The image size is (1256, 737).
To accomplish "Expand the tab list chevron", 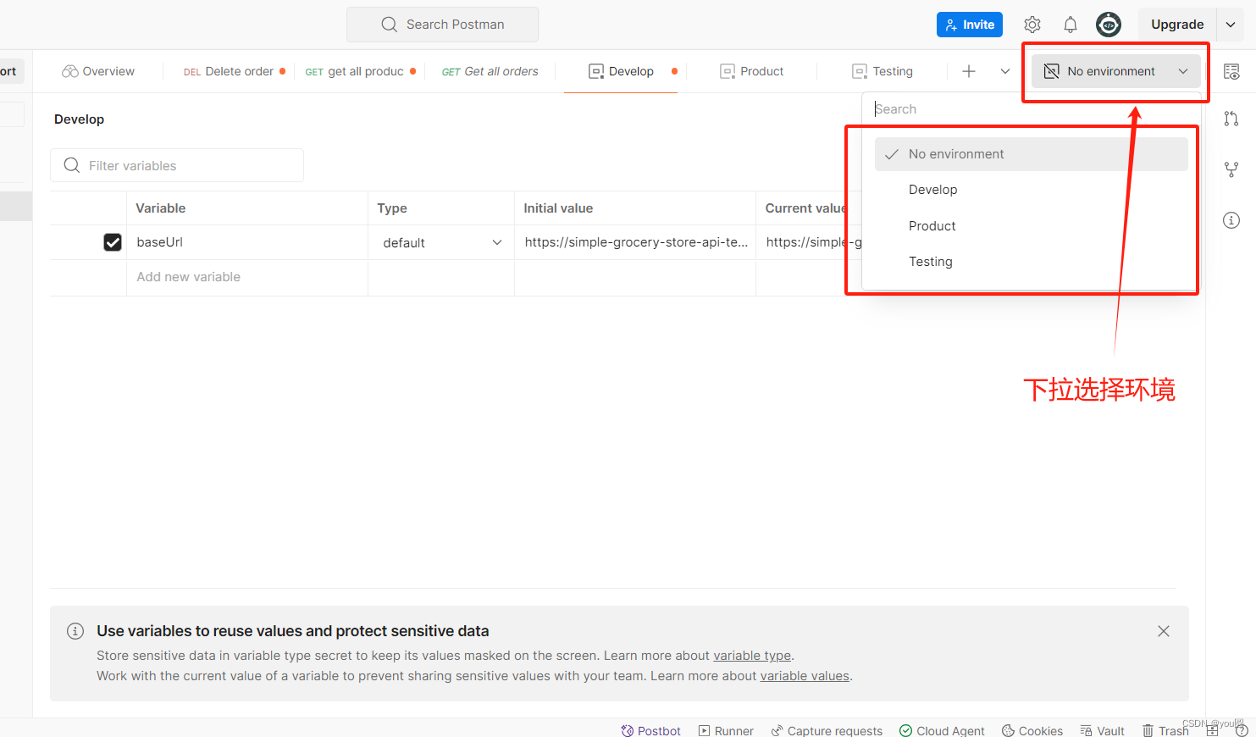I will click(x=1005, y=71).
